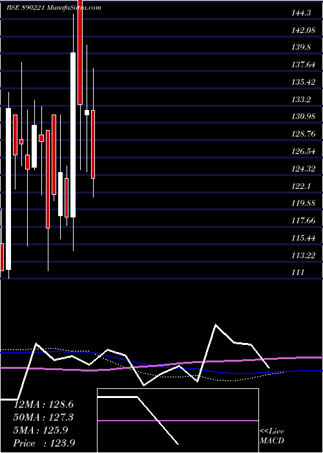Select the 50MA : 127.3 readout
The height and width of the screenshot is (453, 323).
(43, 417)
